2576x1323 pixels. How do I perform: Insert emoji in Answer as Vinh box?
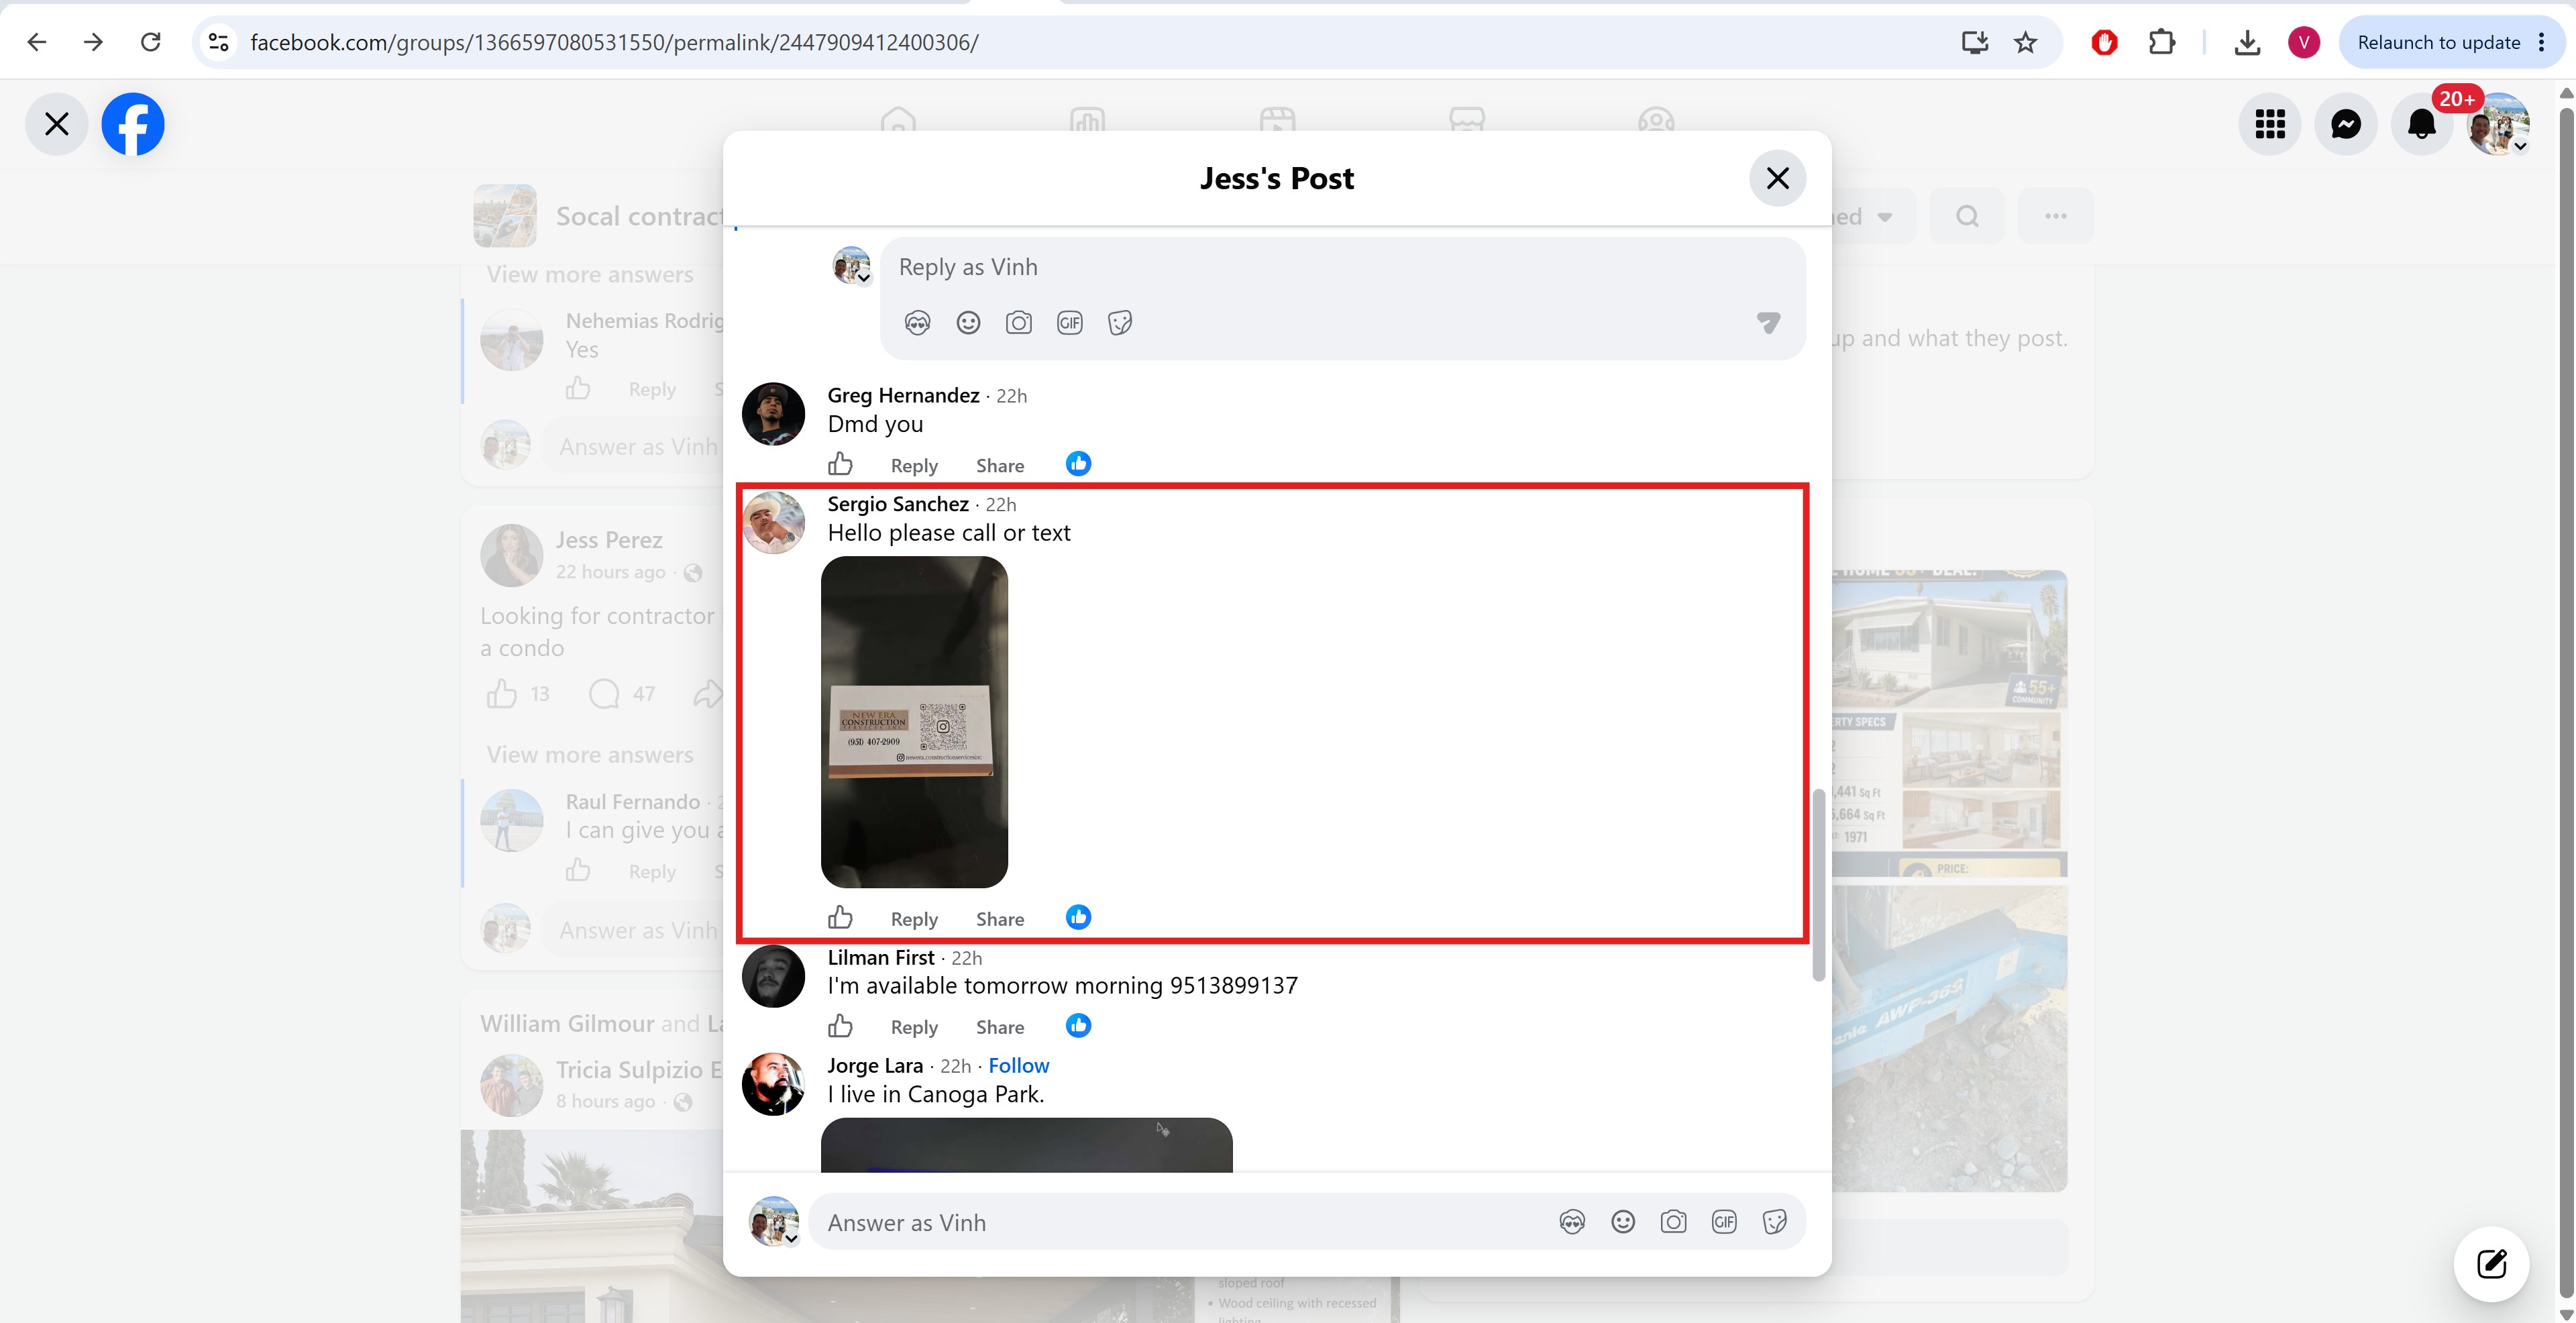pyautogui.click(x=1623, y=1222)
